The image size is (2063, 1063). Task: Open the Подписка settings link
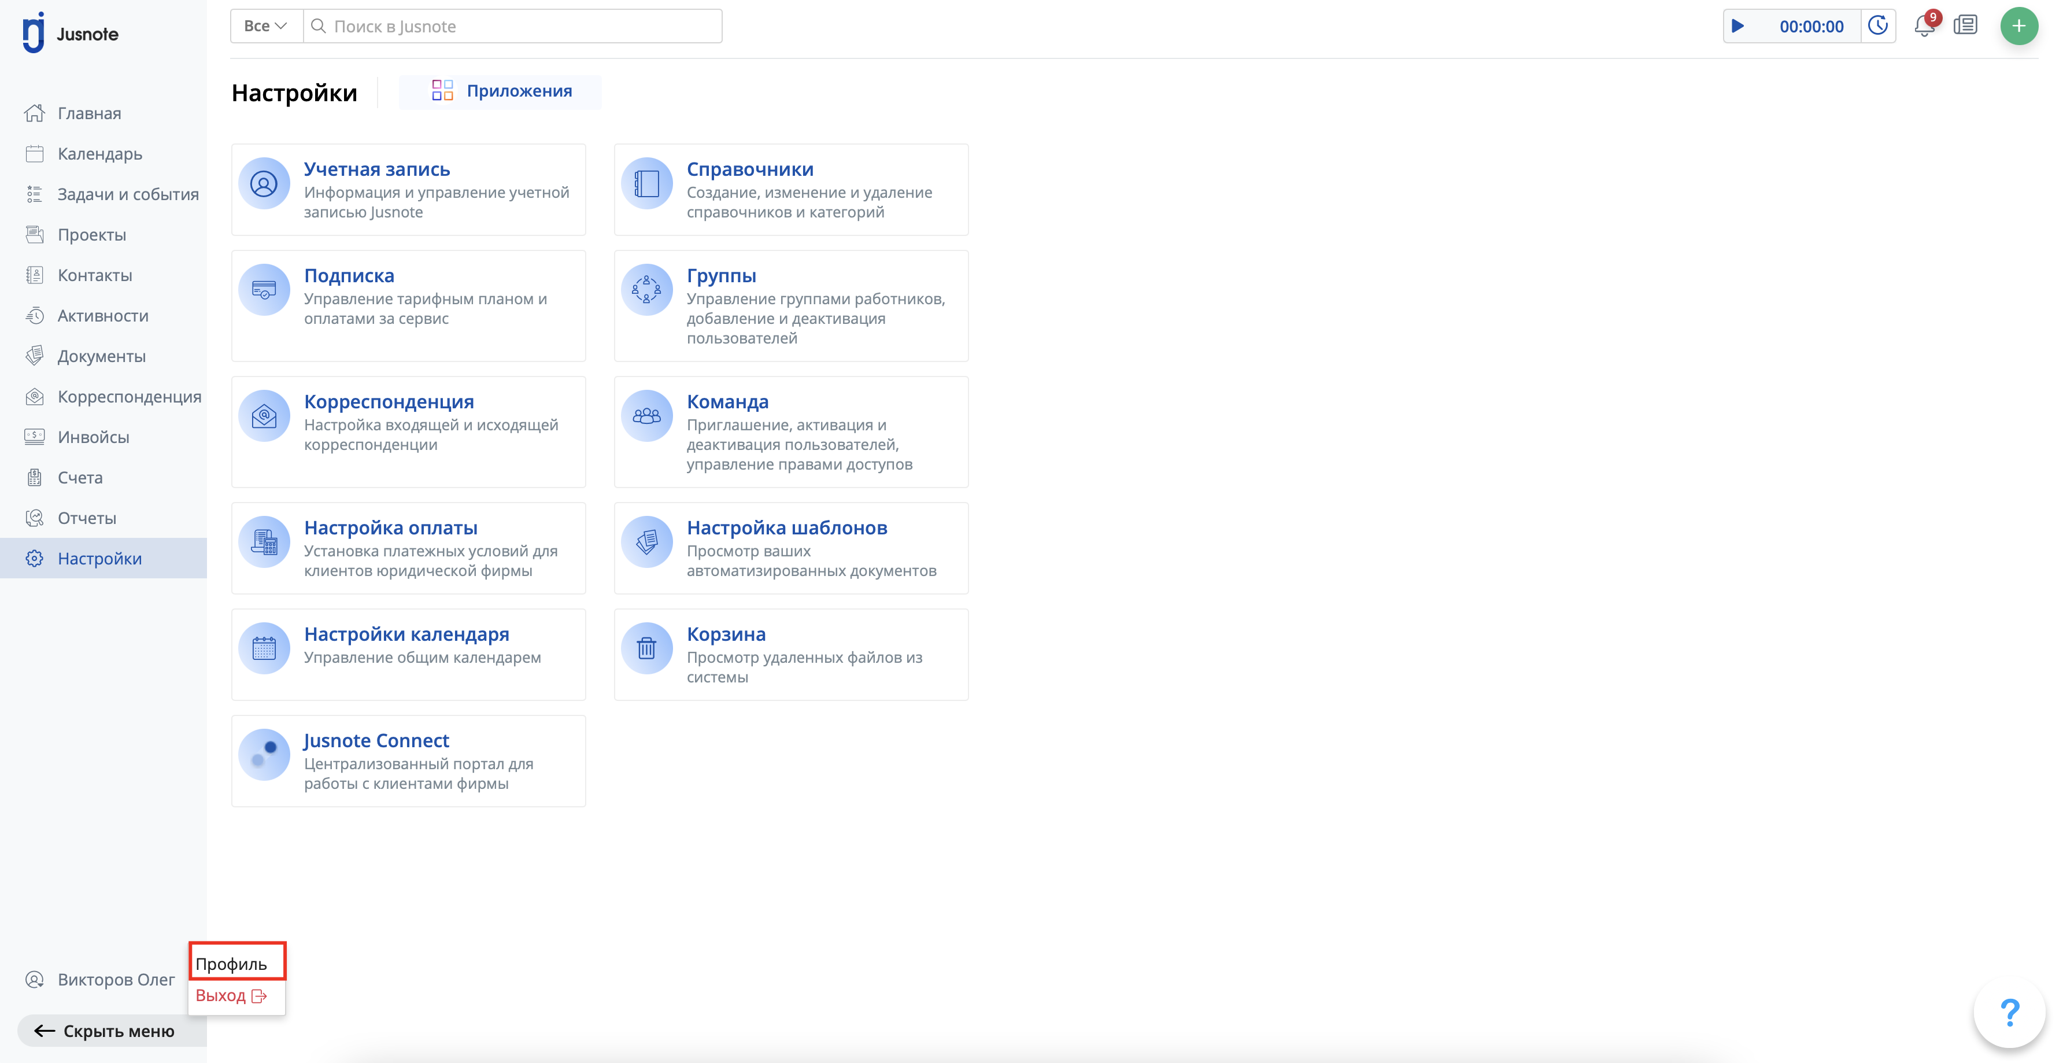click(x=349, y=275)
